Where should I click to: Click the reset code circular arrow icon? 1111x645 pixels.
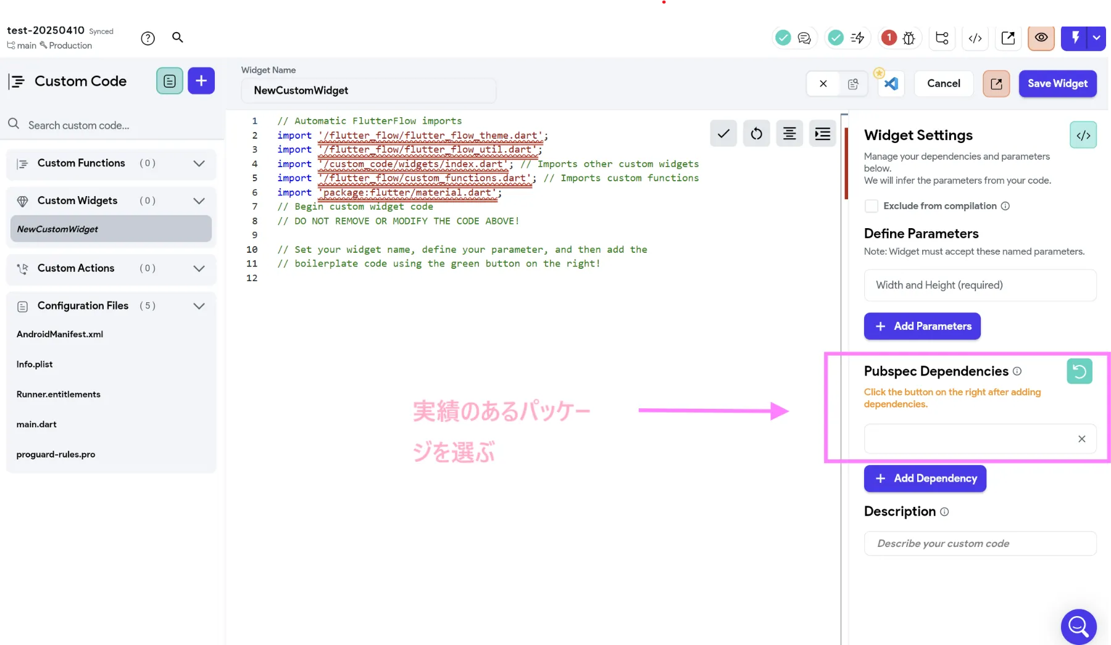click(x=756, y=133)
